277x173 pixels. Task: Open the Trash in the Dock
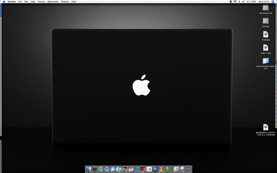click(188, 169)
